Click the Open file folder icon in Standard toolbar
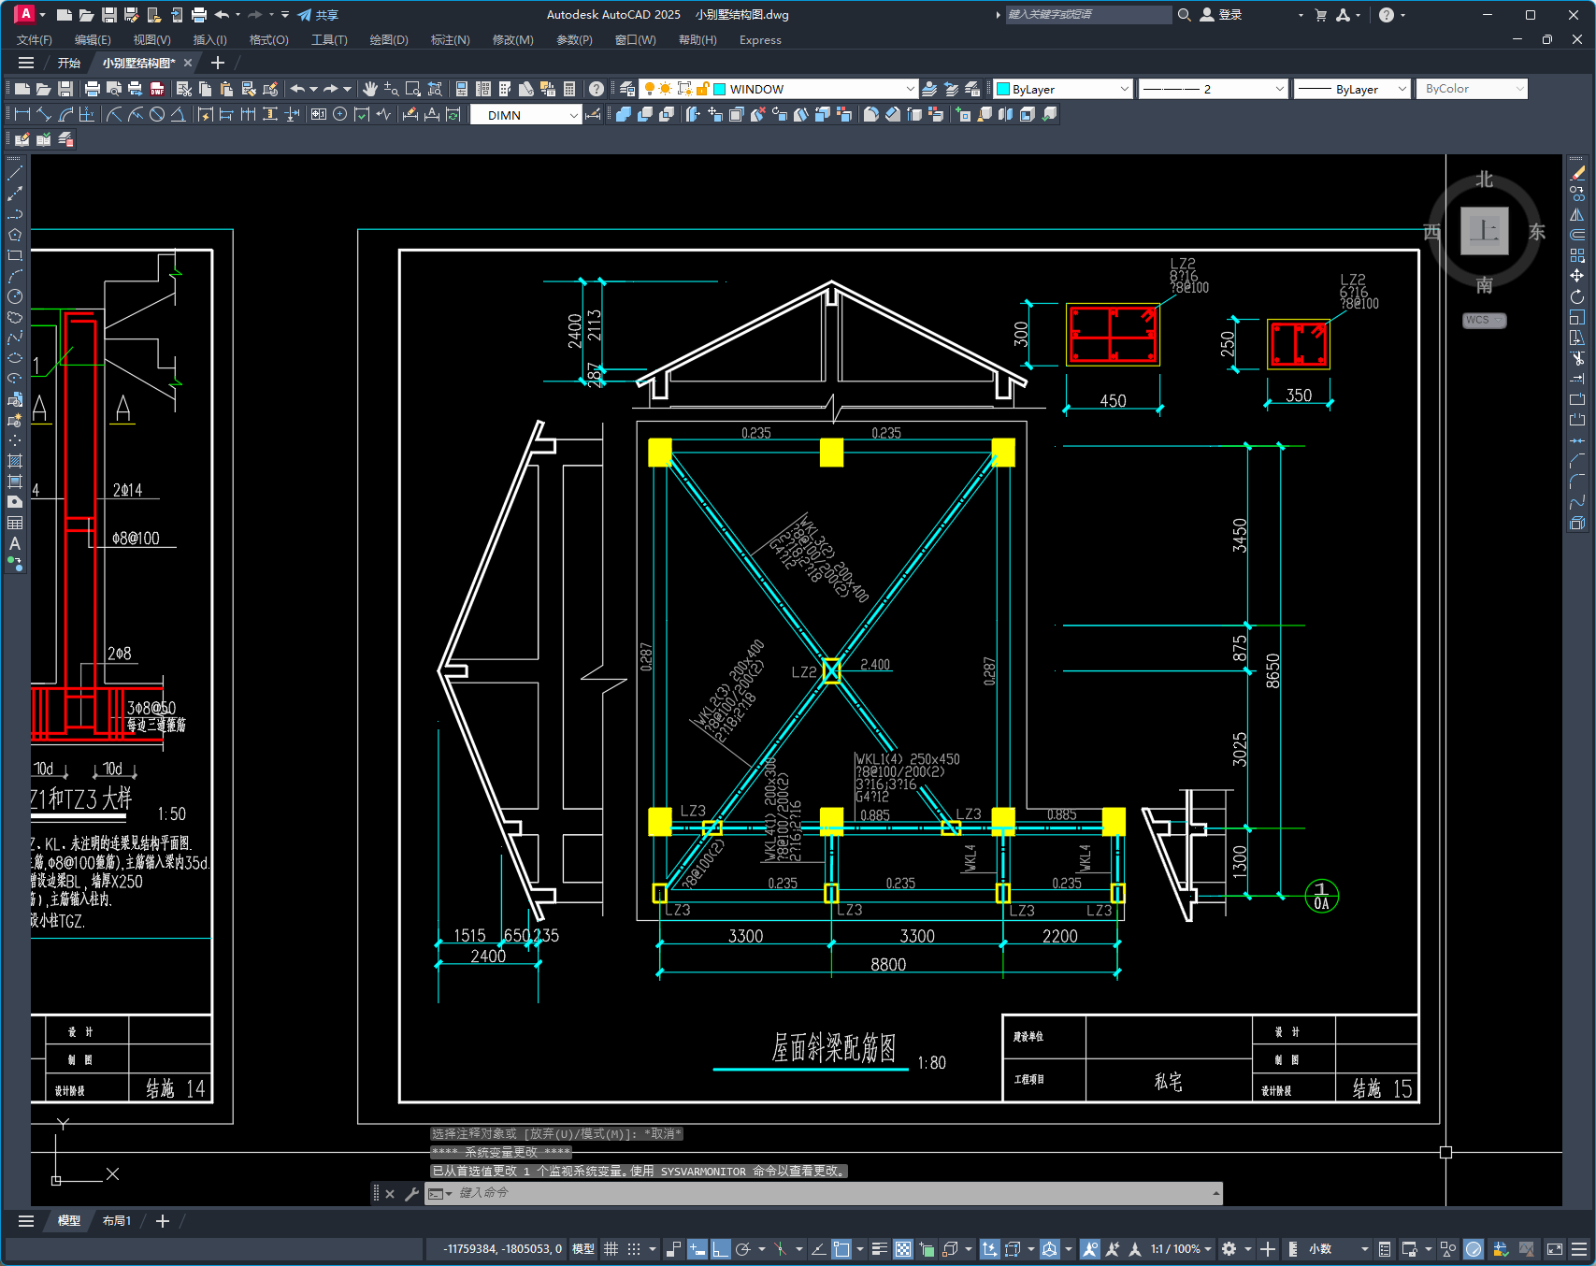This screenshot has height=1266, width=1596. pyautogui.click(x=43, y=89)
